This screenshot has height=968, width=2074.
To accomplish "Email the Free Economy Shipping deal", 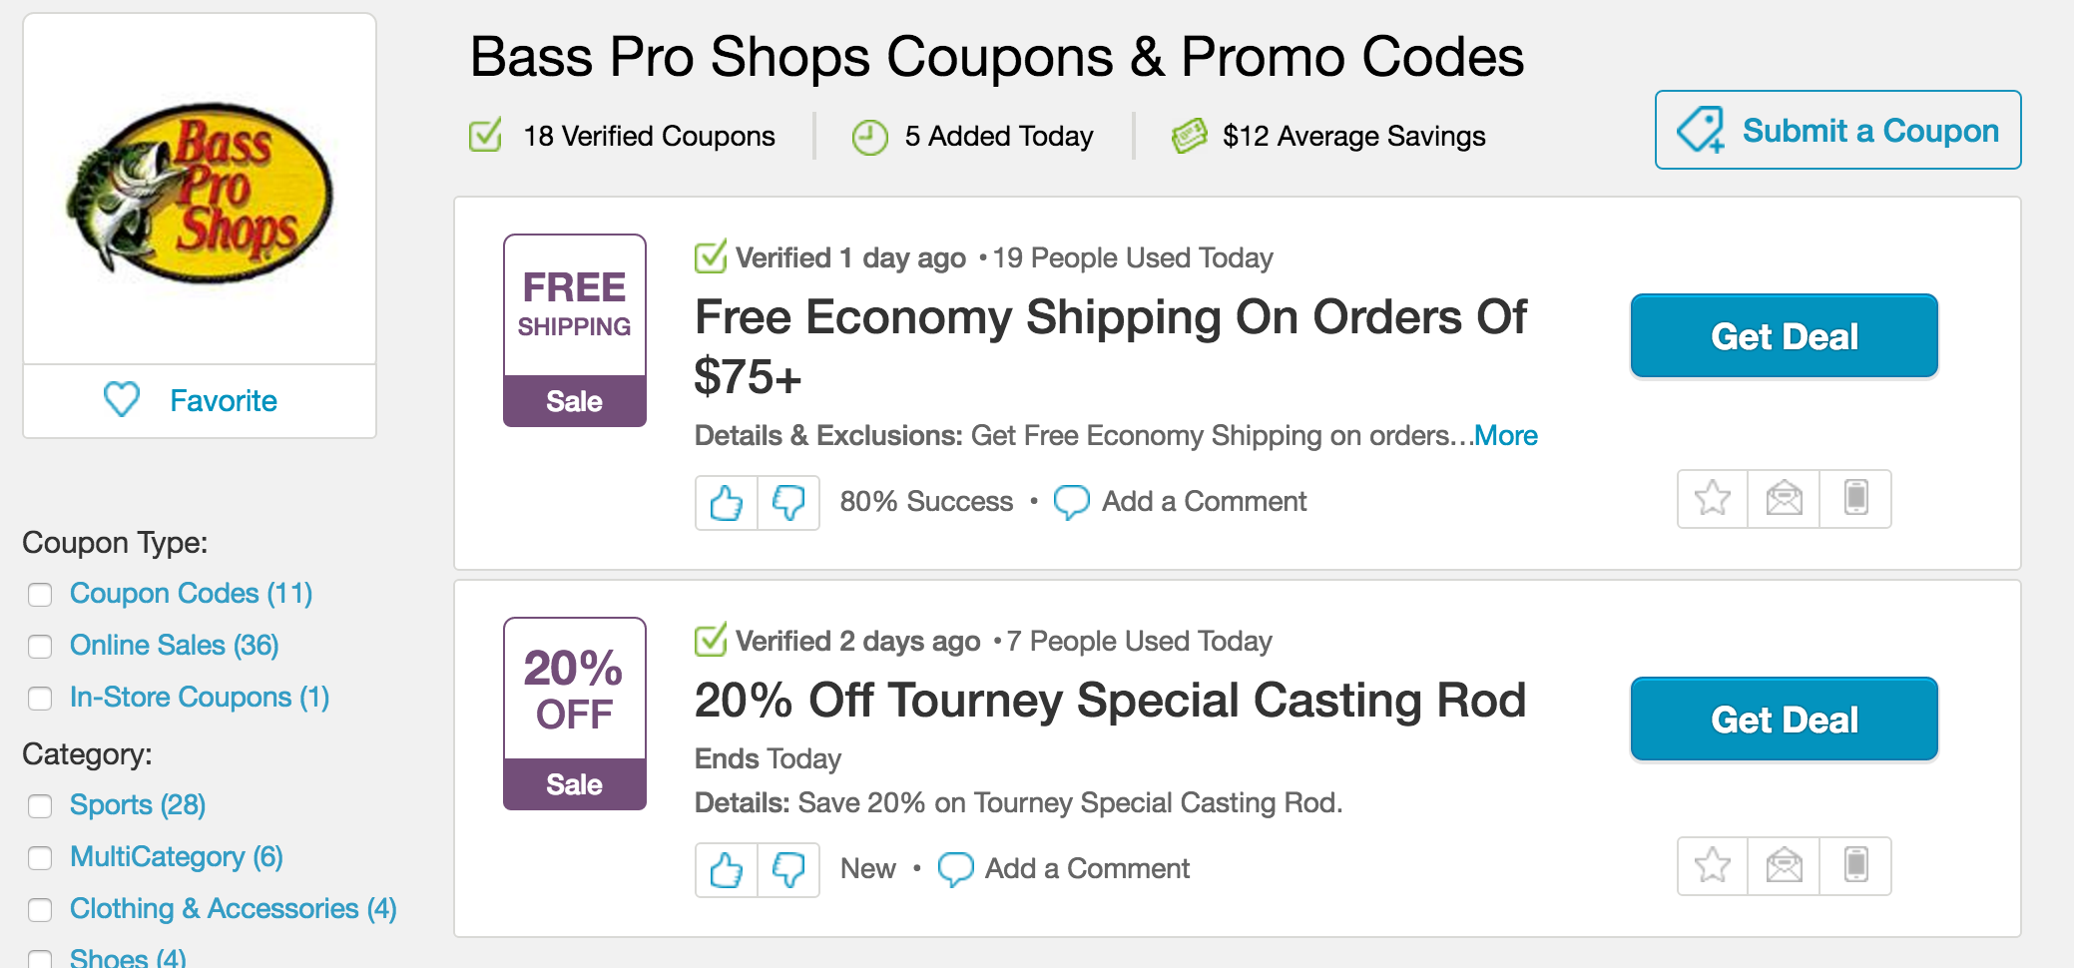I will 1785,498.
